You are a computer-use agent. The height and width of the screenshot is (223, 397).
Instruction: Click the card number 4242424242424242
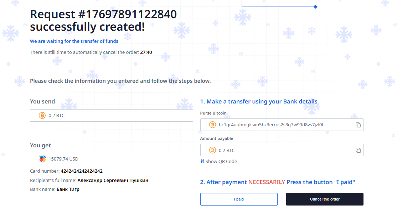(82, 171)
